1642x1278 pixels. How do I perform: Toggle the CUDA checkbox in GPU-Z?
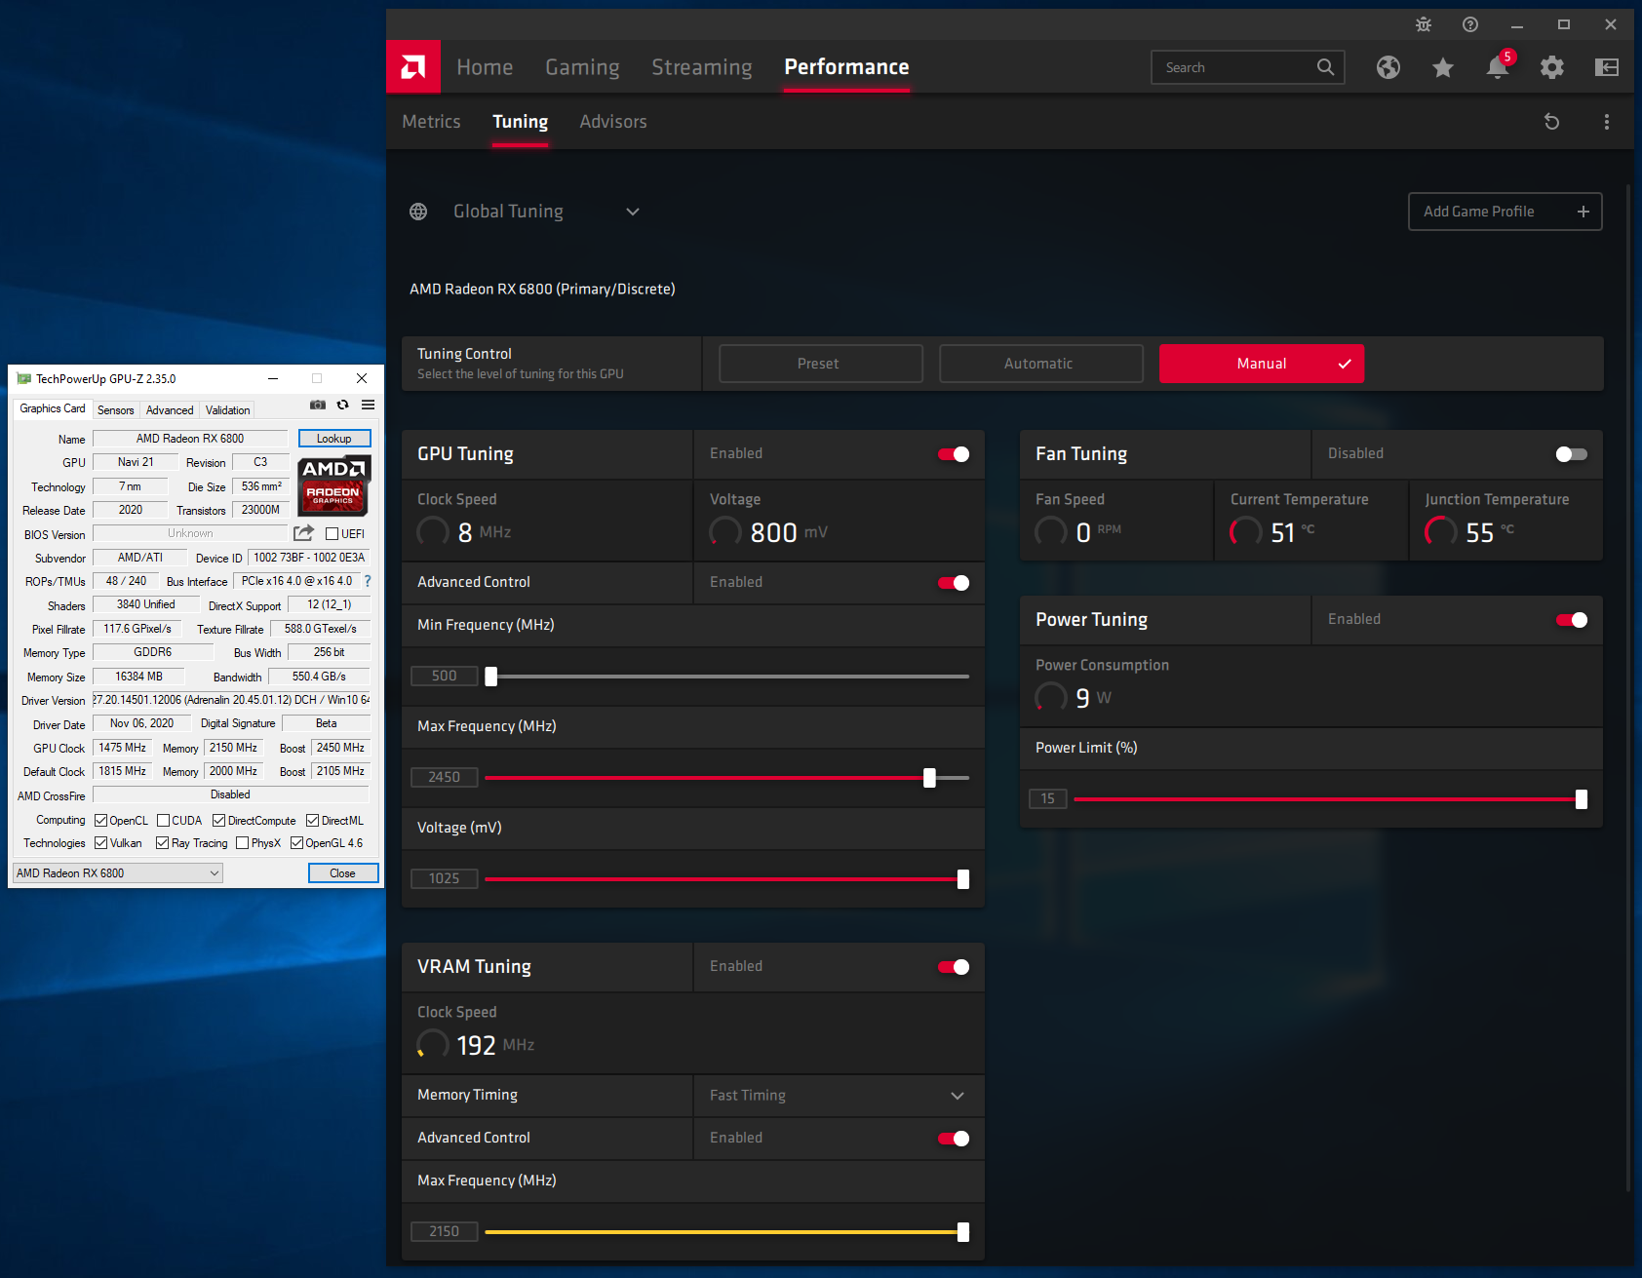164,820
